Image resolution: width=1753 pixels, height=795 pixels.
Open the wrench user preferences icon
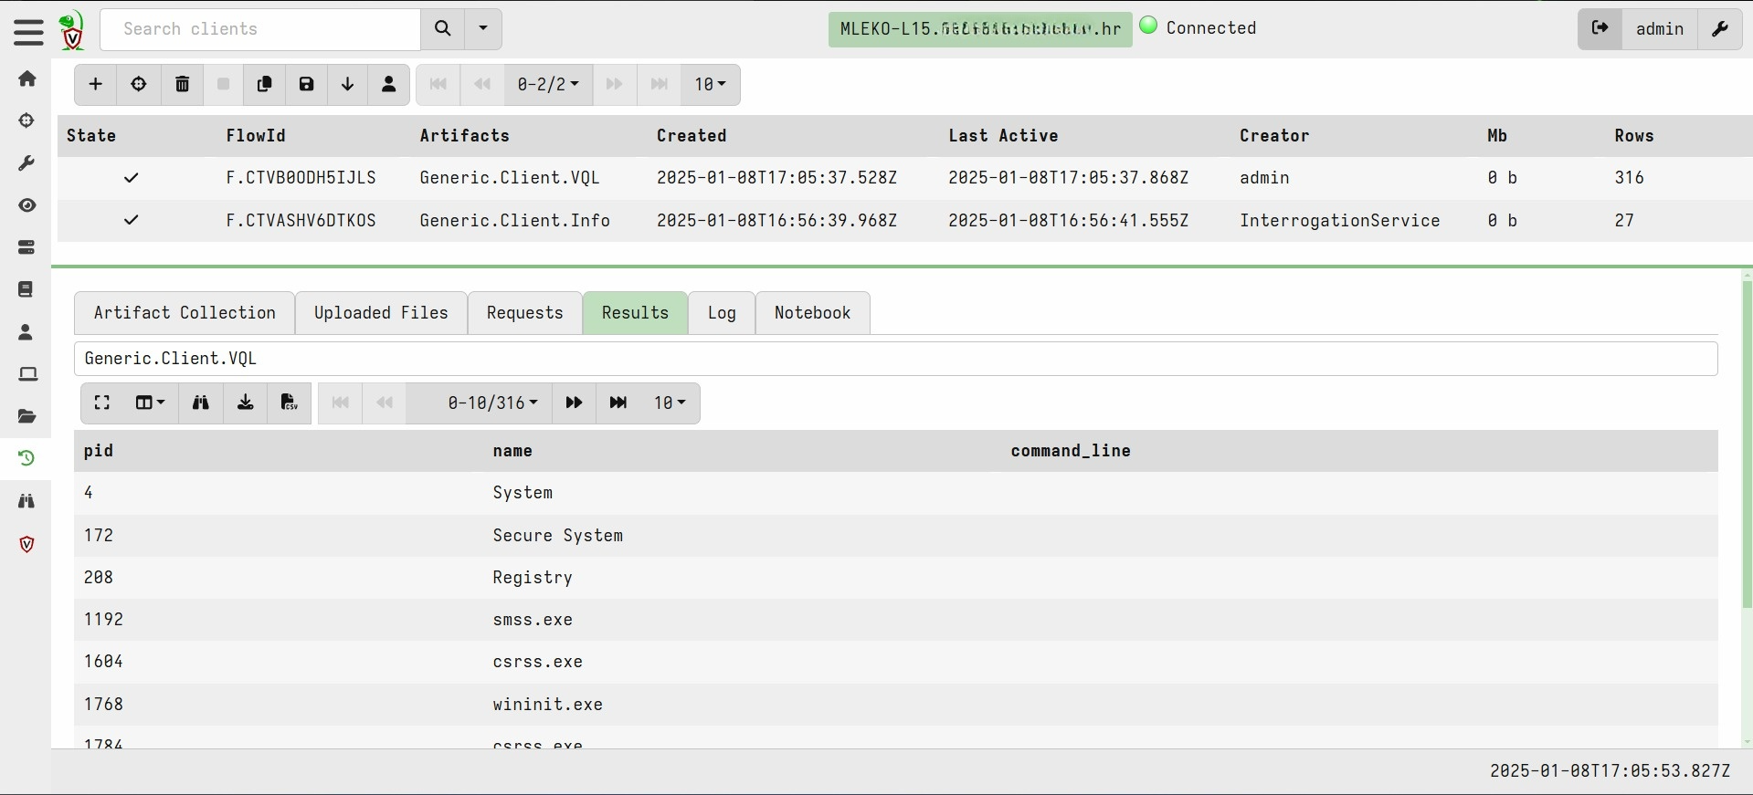pyautogui.click(x=1719, y=29)
